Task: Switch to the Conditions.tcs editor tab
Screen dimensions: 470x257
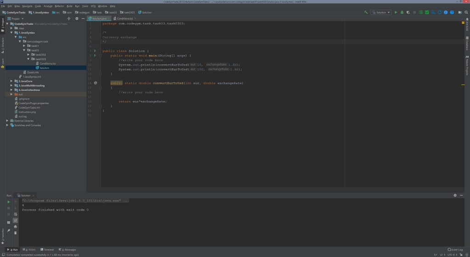Action: click(124, 18)
